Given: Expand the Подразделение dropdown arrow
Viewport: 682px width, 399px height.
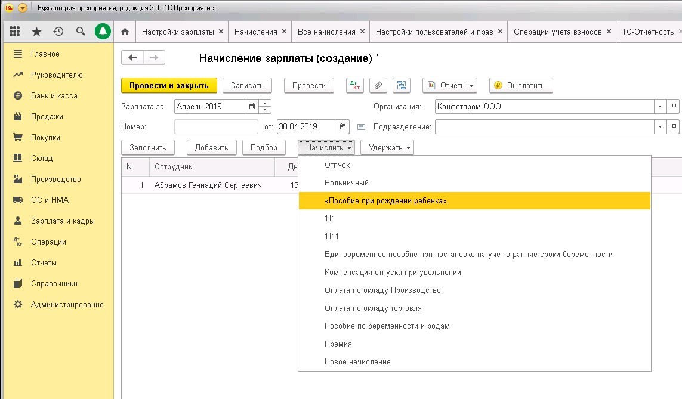Looking at the screenshot, I should click(x=660, y=126).
